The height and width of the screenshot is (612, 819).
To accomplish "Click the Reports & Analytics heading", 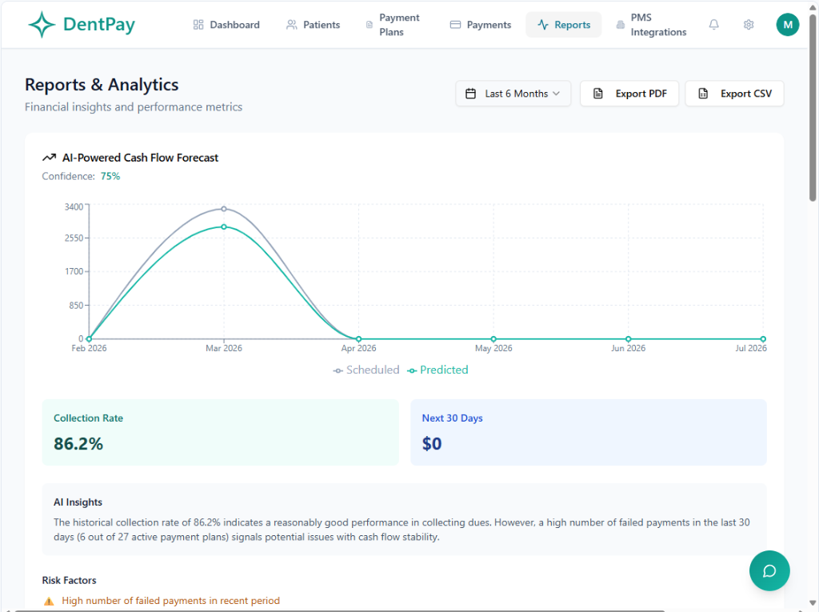I will coord(102,85).
